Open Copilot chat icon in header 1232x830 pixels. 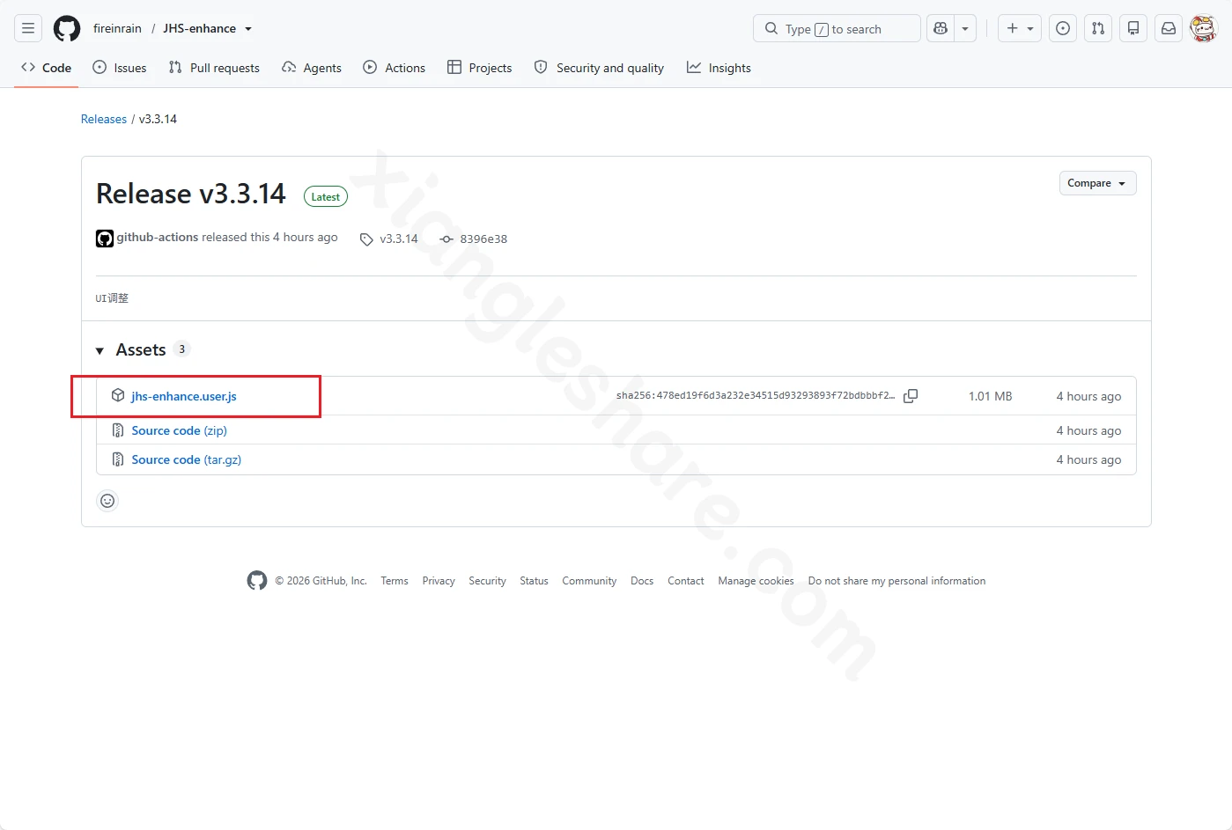pyautogui.click(x=941, y=28)
